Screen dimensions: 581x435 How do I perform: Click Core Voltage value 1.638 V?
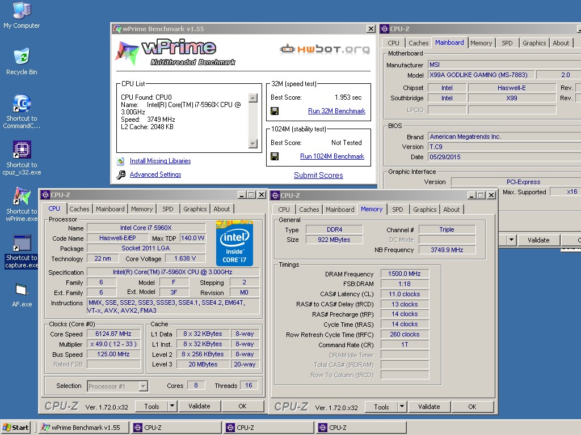pos(185,258)
